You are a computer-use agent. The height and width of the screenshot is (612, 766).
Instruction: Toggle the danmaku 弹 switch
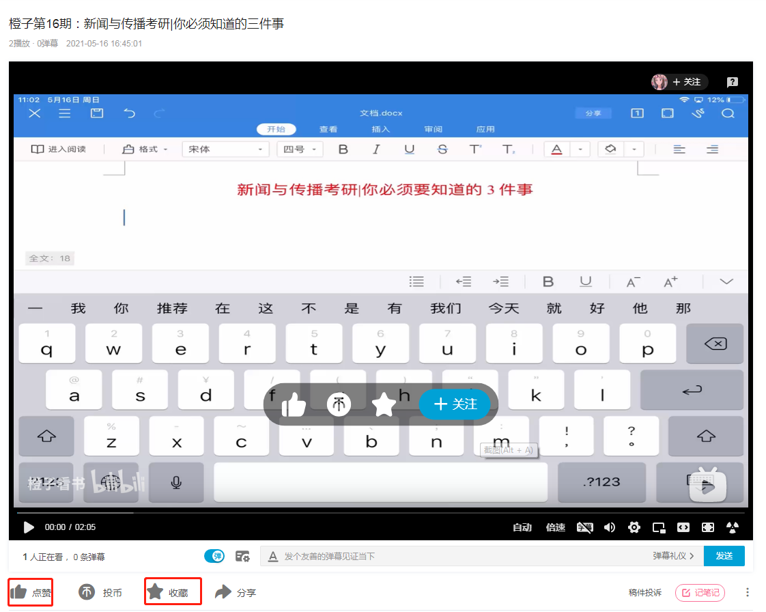tap(214, 556)
